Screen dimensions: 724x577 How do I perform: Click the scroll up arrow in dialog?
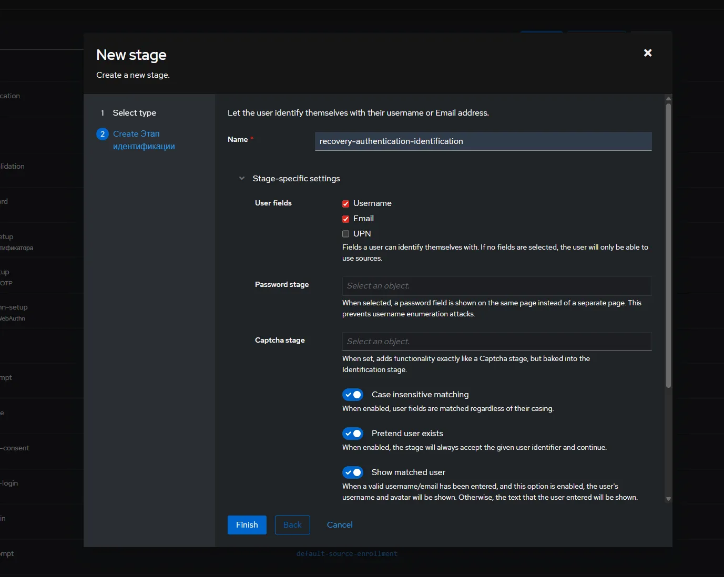coord(668,99)
